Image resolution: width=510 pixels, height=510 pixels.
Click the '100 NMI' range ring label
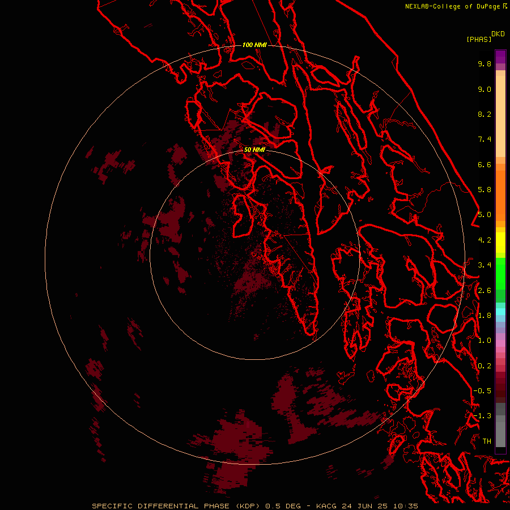pos(254,45)
